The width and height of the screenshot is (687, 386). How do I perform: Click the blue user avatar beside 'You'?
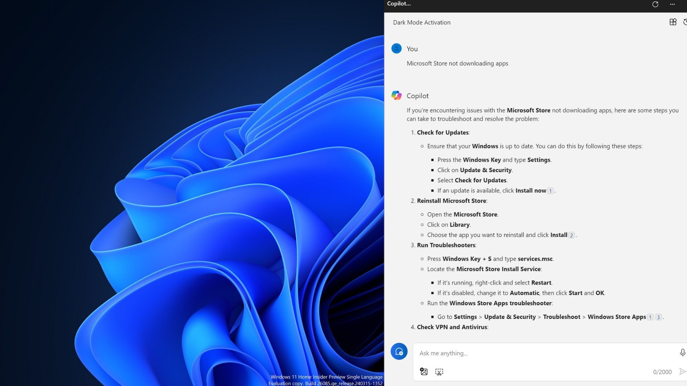click(x=396, y=49)
